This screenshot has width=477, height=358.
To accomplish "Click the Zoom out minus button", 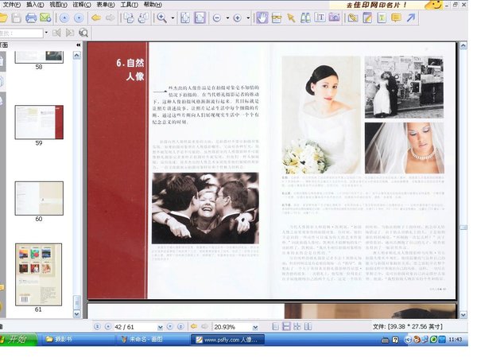I will point(217,18).
